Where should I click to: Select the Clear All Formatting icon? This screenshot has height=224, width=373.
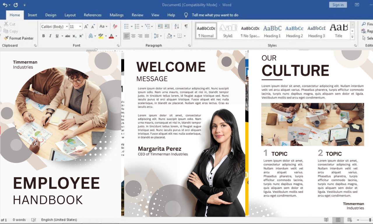click(x=115, y=26)
